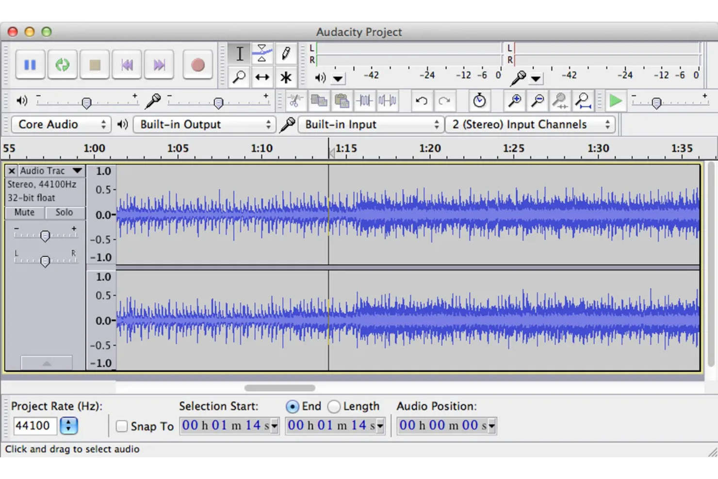718x479 pixels.
Task: Redo the last undone edit
Action: point(444,101)
